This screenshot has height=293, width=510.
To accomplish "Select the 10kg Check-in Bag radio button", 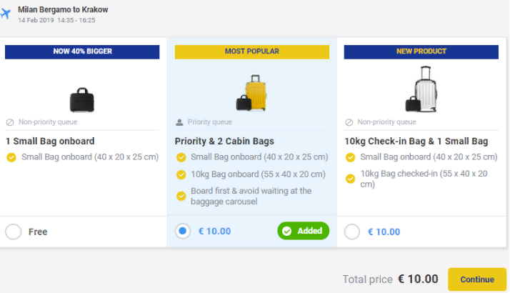I will (351, 232).
